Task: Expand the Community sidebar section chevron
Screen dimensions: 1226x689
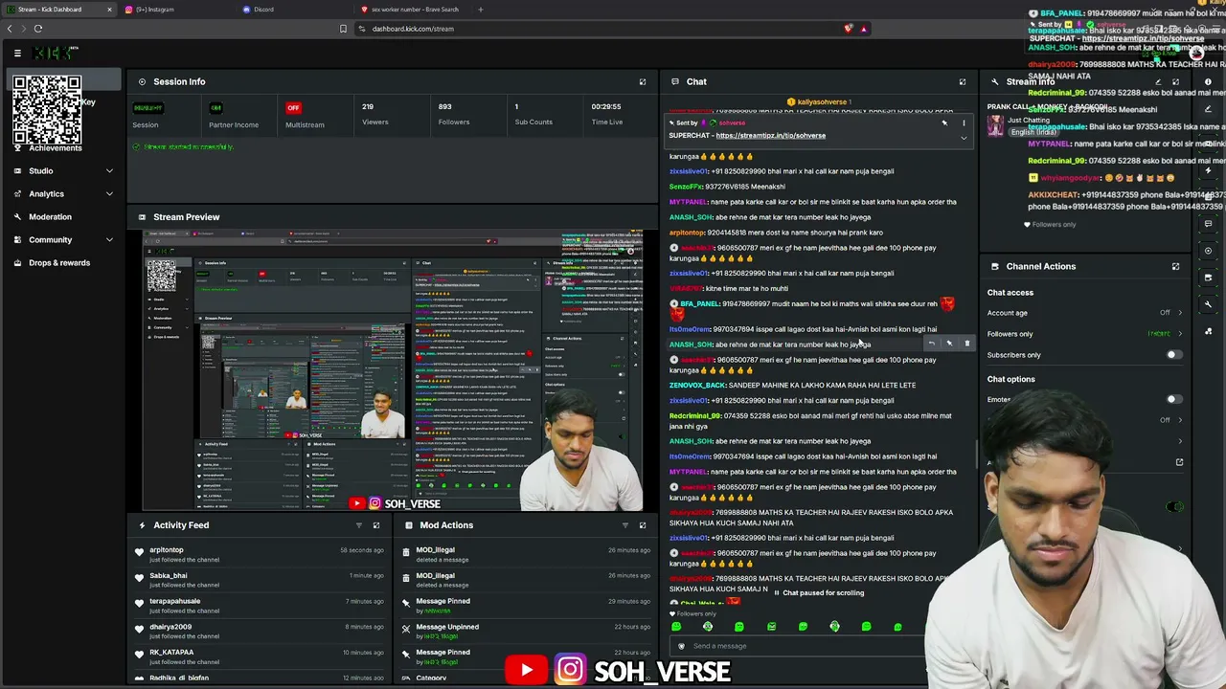Action: point(109,240)
